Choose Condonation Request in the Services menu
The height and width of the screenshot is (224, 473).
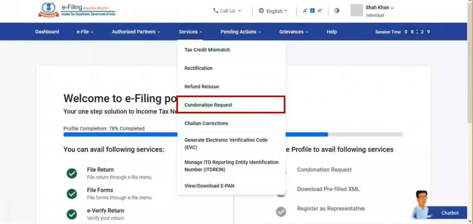[231, 105]
